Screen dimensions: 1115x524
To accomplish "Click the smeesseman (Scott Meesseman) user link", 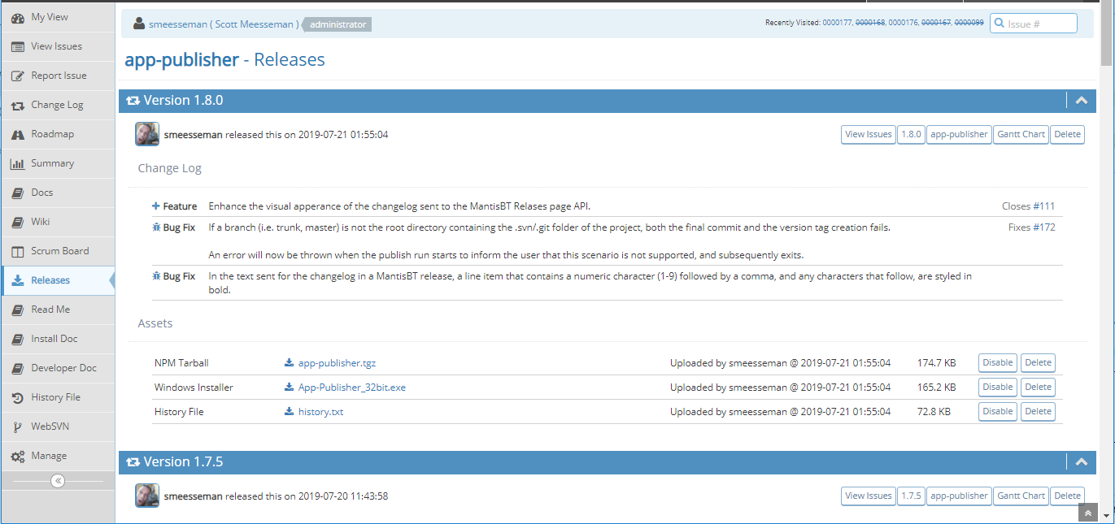I will [x=224, y=24].
